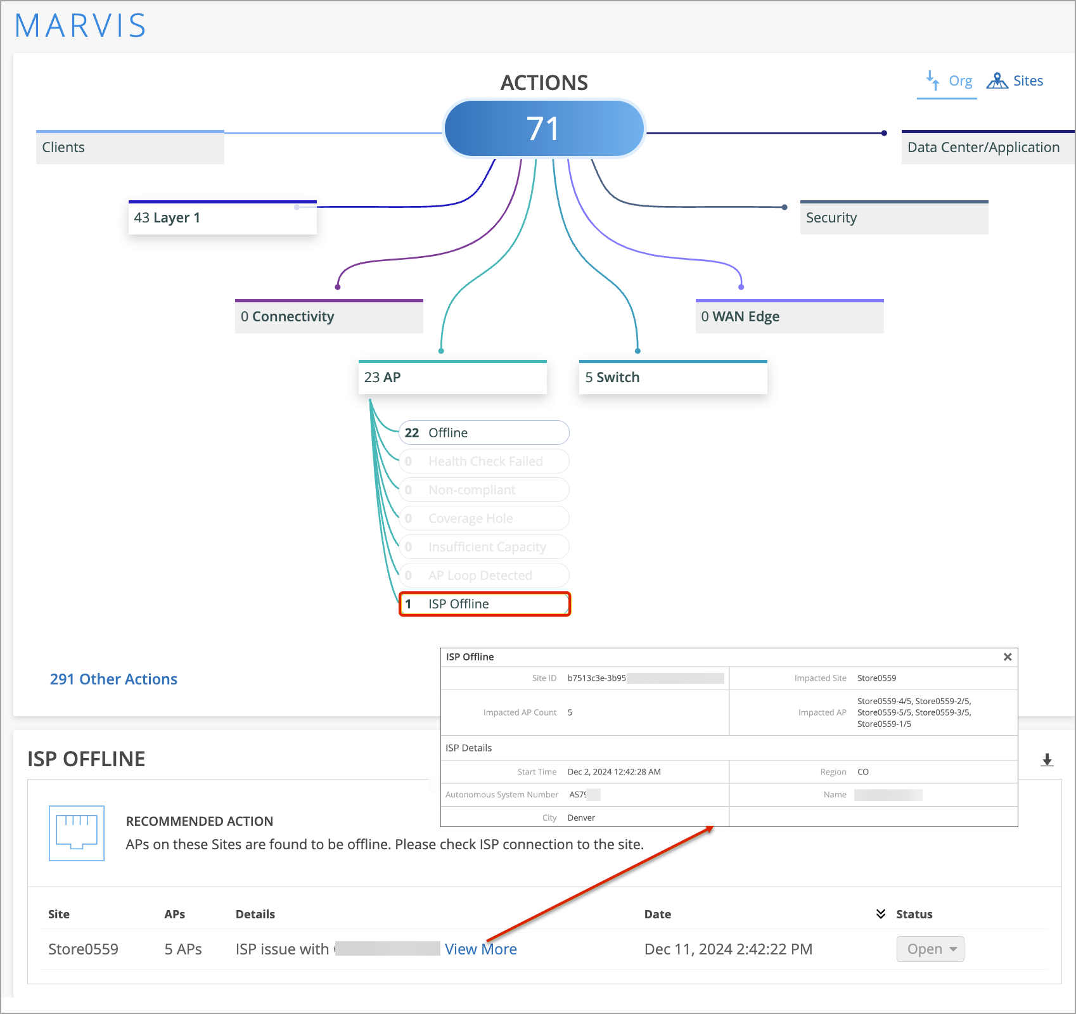Click the 5 APs cell
Viewport: 1076px width, 1014px height.
[x=183, y=949]
